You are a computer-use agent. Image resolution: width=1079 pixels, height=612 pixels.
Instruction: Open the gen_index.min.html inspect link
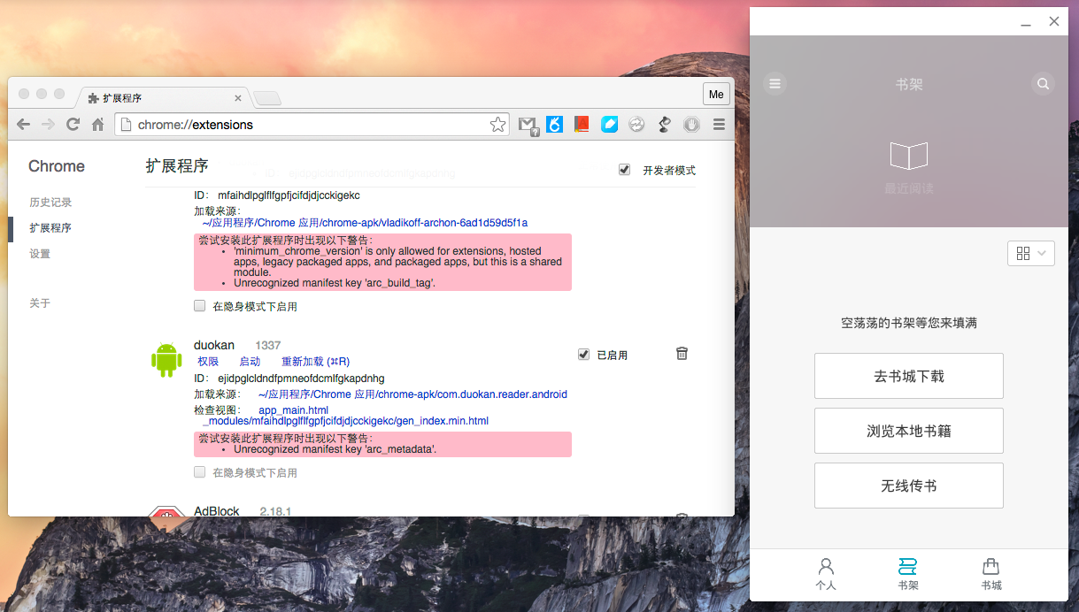point(345,421)
